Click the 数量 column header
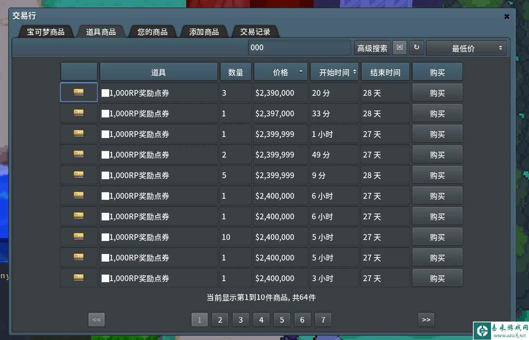 (x=236, y=72)
